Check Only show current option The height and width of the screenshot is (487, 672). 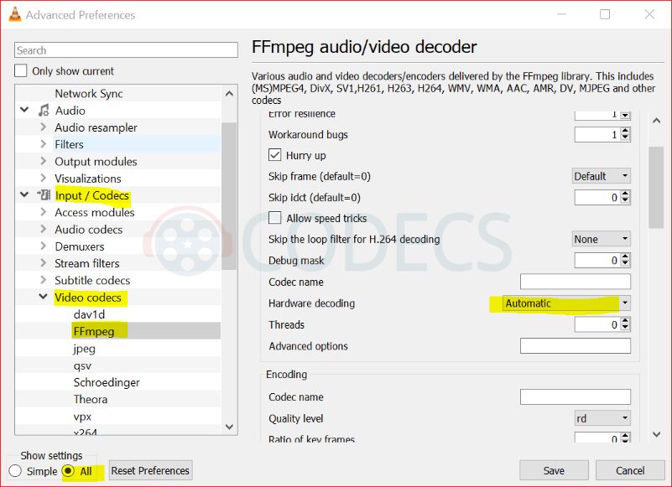22,71
